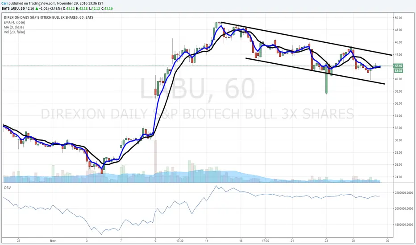
Task: Click the chart legend title ending '60, BATS'
Action: (x=49, y=17)
